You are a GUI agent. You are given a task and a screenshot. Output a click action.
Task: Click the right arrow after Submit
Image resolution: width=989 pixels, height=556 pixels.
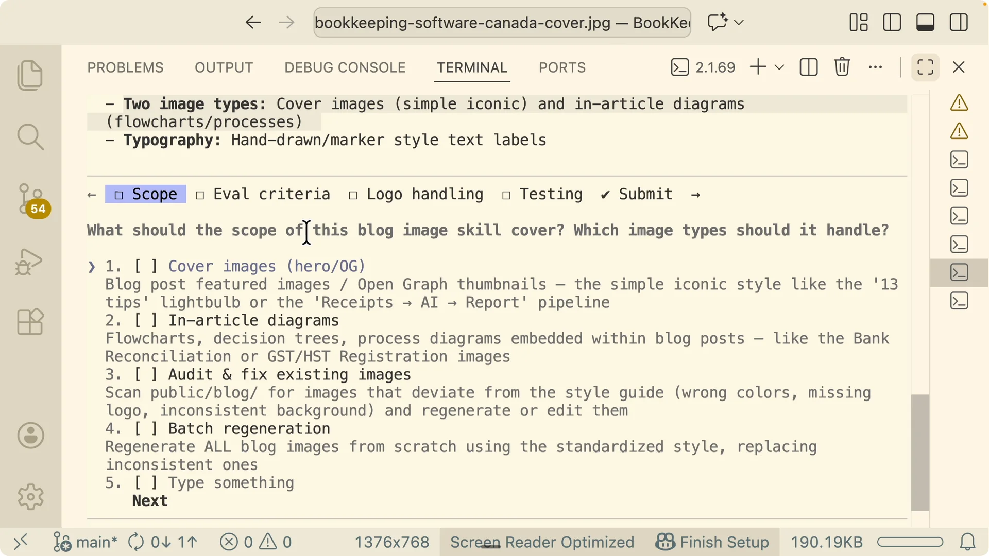coord(695,195)
